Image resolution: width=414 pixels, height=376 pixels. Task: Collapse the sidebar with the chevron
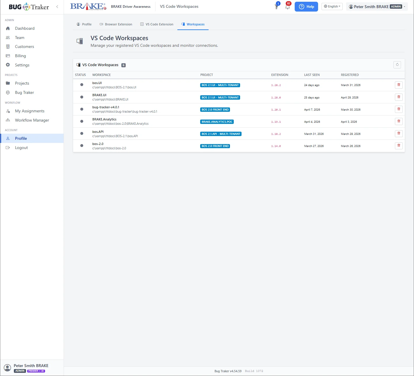coord(57,7)
